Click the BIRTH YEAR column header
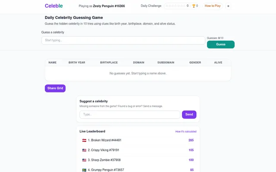 [77, 62]
